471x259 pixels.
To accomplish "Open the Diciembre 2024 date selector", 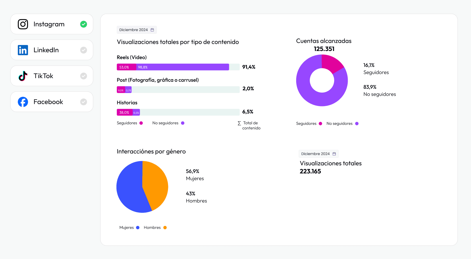I will tap(137, 29).
